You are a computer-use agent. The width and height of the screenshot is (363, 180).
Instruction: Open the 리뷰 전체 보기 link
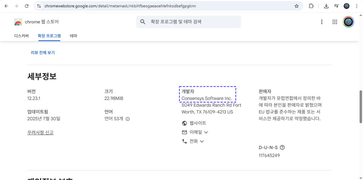43,53
